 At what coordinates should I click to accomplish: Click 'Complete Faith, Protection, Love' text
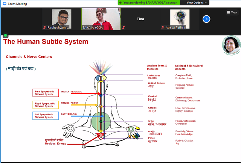coord(184,77)
